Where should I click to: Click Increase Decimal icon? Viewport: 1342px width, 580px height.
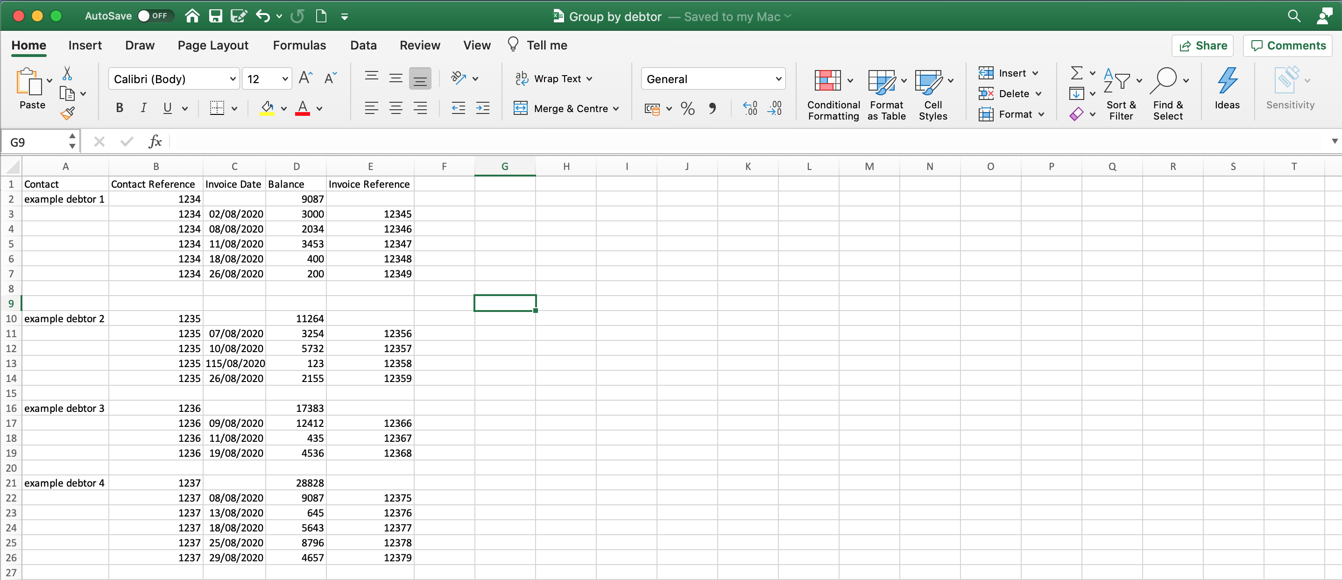point(750,108)
